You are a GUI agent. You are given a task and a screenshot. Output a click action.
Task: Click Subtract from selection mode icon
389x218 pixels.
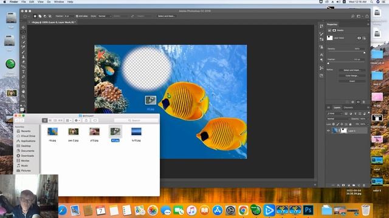click(45, 16)
